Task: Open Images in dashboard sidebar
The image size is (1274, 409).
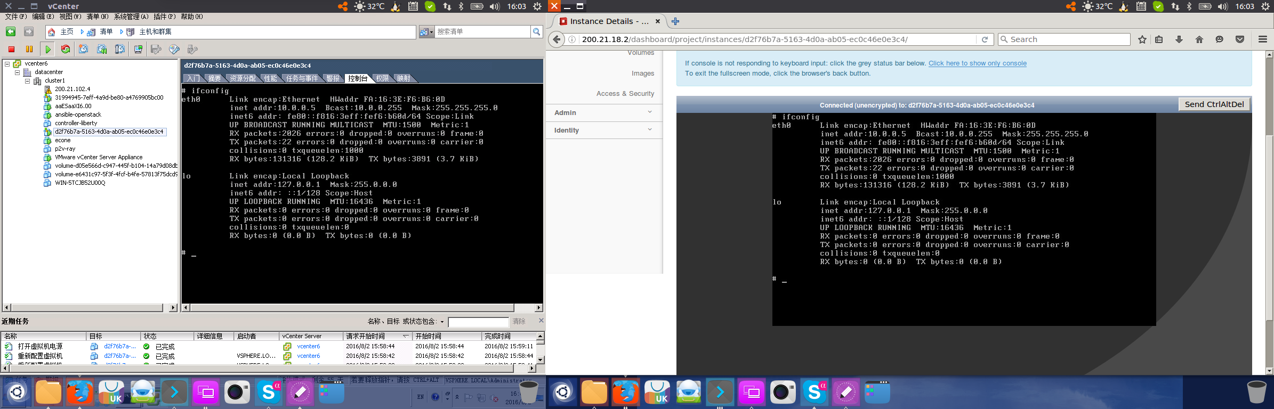Action: pyautogui.click(x=643, y=73)
